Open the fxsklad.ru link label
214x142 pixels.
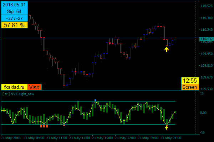14,87
